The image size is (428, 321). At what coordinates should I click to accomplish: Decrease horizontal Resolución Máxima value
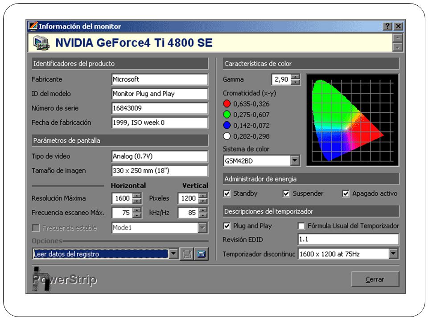point(137,201)
